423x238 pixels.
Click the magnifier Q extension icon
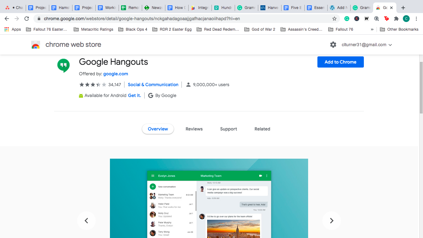pos(377,19)
